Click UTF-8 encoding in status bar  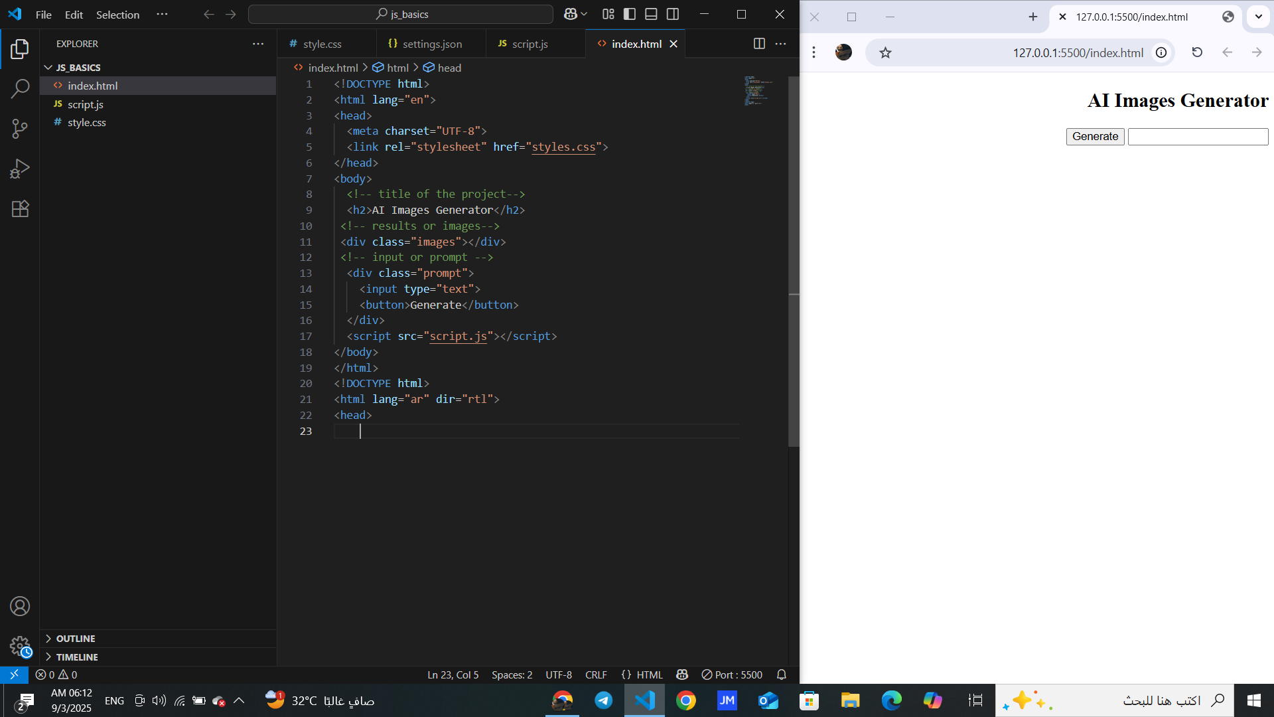tap(559, 675)
